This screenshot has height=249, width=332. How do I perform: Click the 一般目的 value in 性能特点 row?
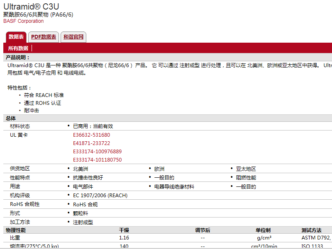164,178
